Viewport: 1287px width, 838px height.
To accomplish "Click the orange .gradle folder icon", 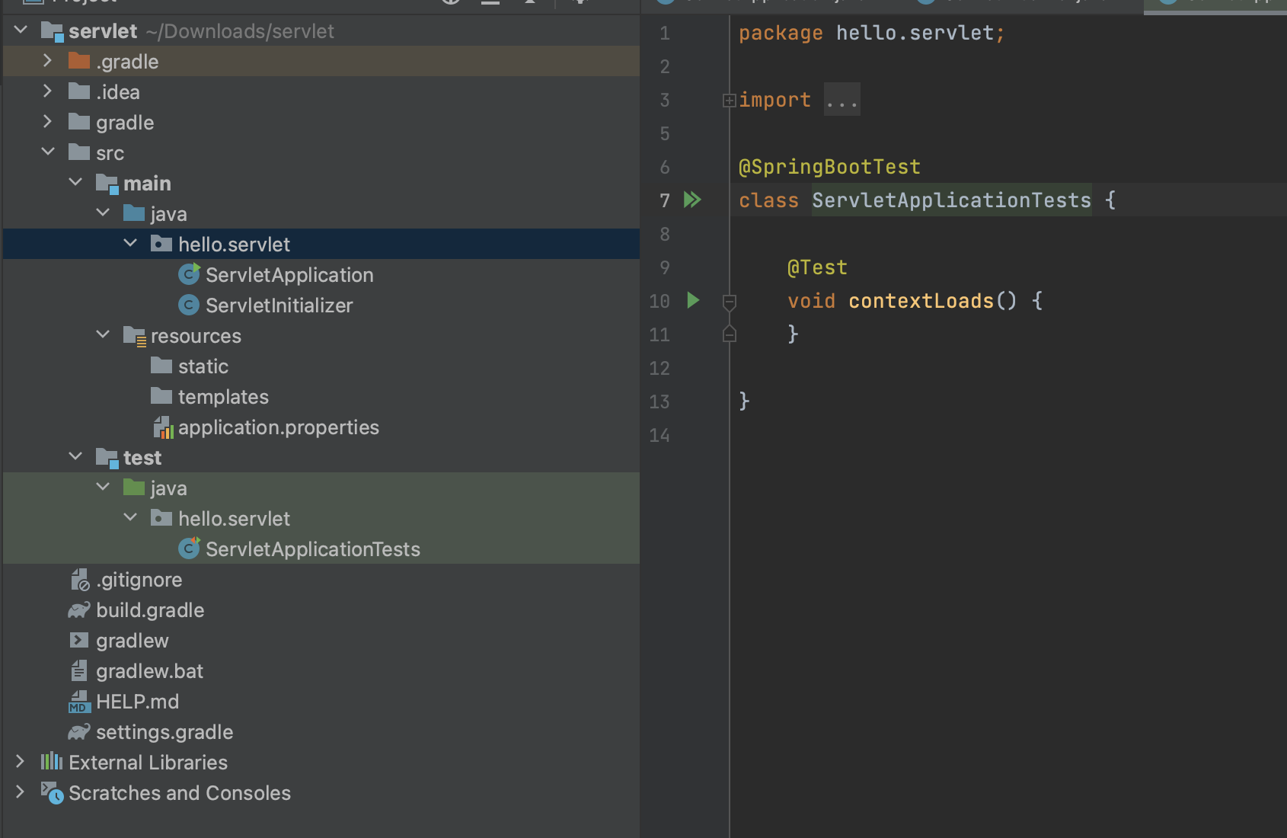I will click(79, 61).
